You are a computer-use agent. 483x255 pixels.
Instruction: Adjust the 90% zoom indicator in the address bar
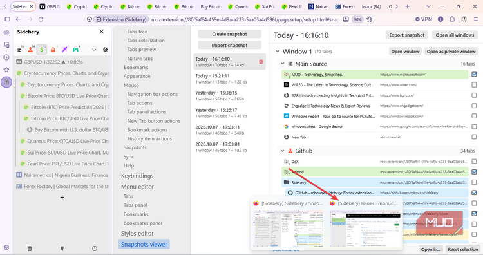click(x=357, y=19)
